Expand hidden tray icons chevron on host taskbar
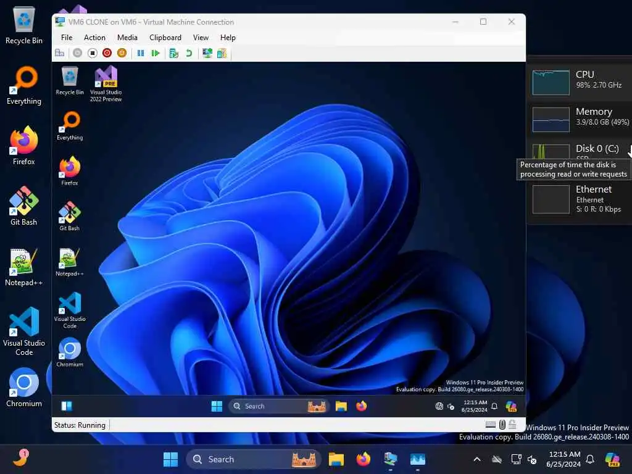This screenshot has height=474, width=632. click(477, 459)
